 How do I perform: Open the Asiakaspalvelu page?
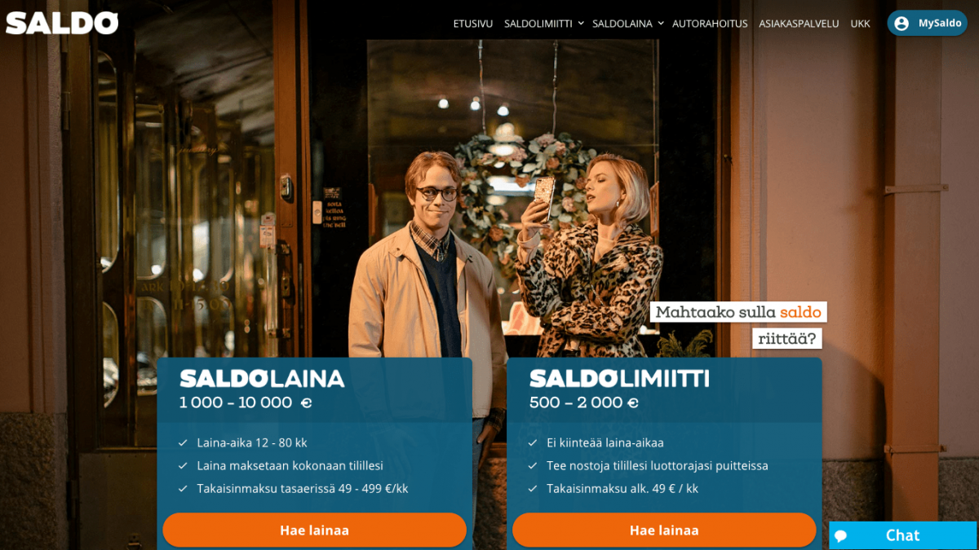[x=799, y=24]
